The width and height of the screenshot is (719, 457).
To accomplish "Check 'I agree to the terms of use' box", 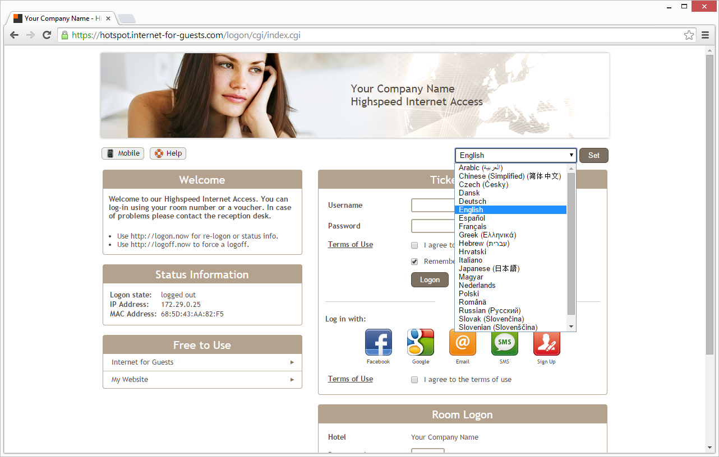I will (x=414, y=380).
